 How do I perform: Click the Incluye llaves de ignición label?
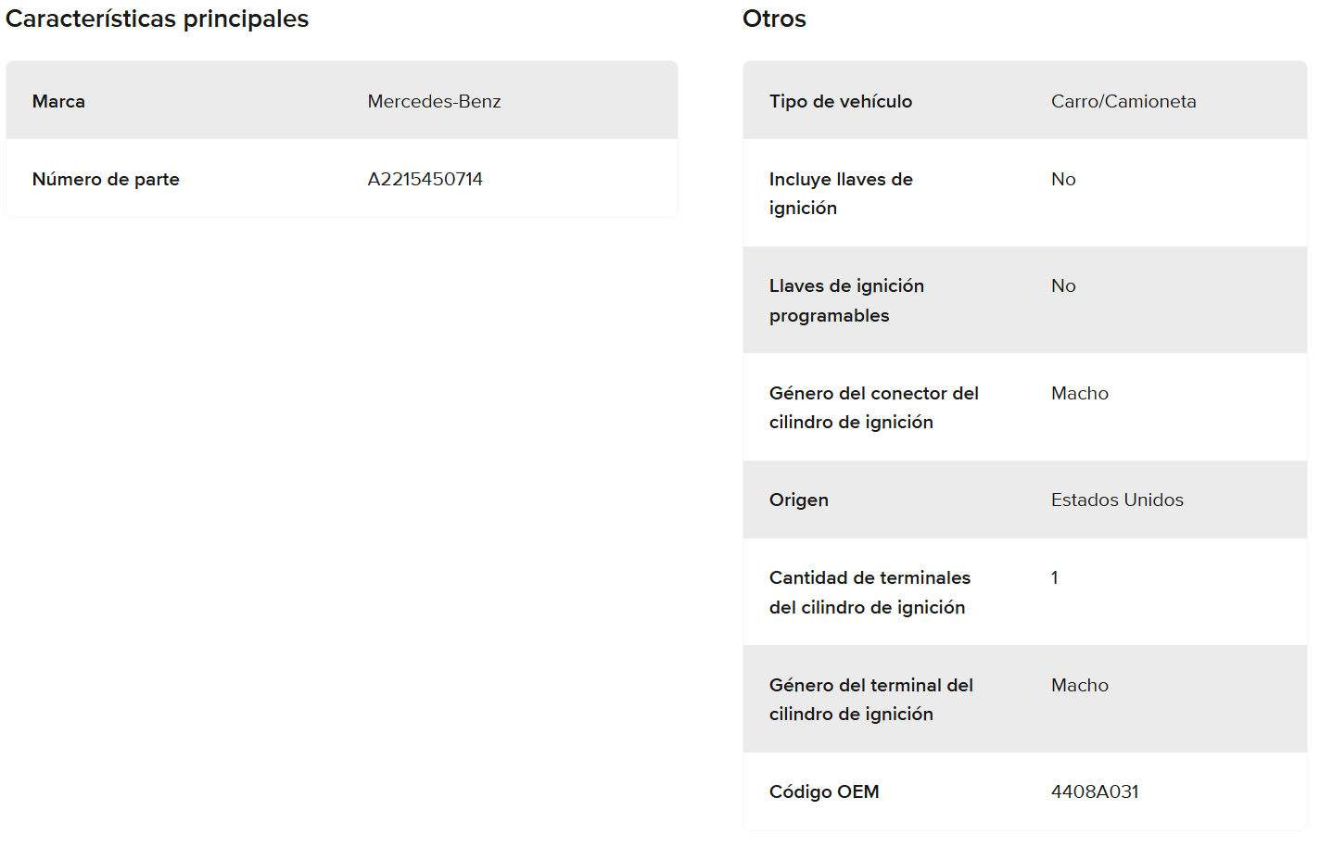tap(840, 193)
